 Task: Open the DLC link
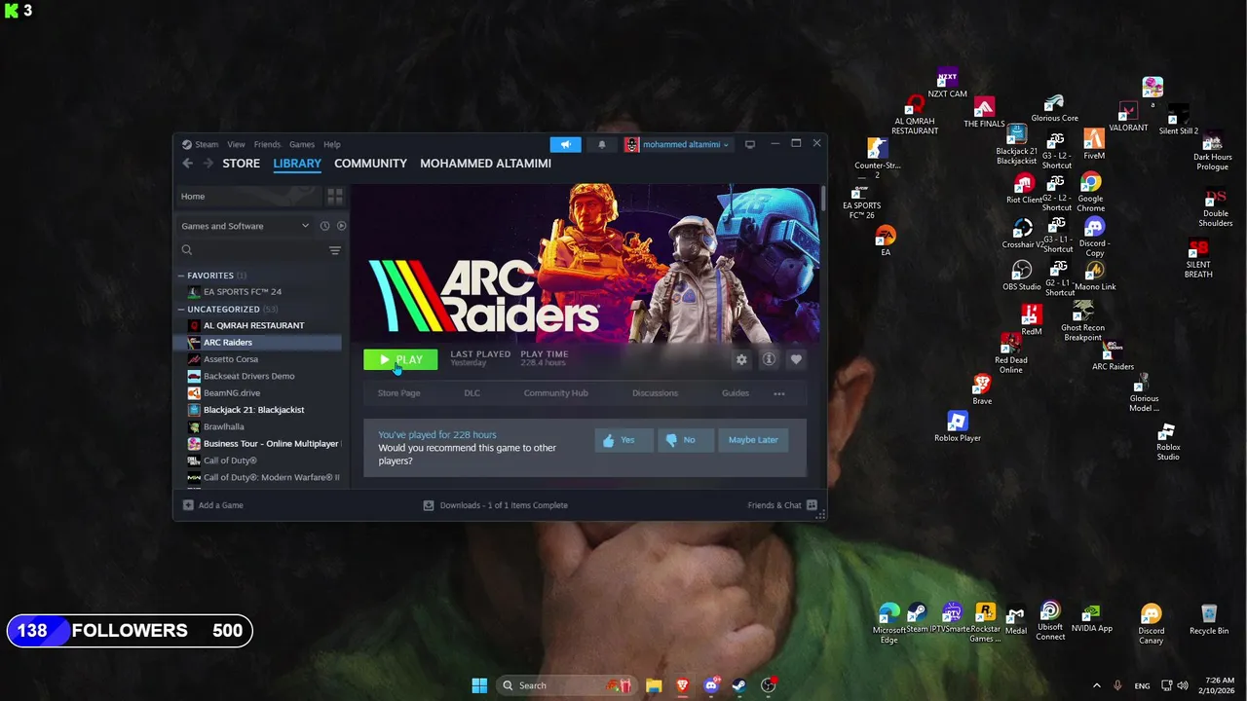(x=472, y=393)
